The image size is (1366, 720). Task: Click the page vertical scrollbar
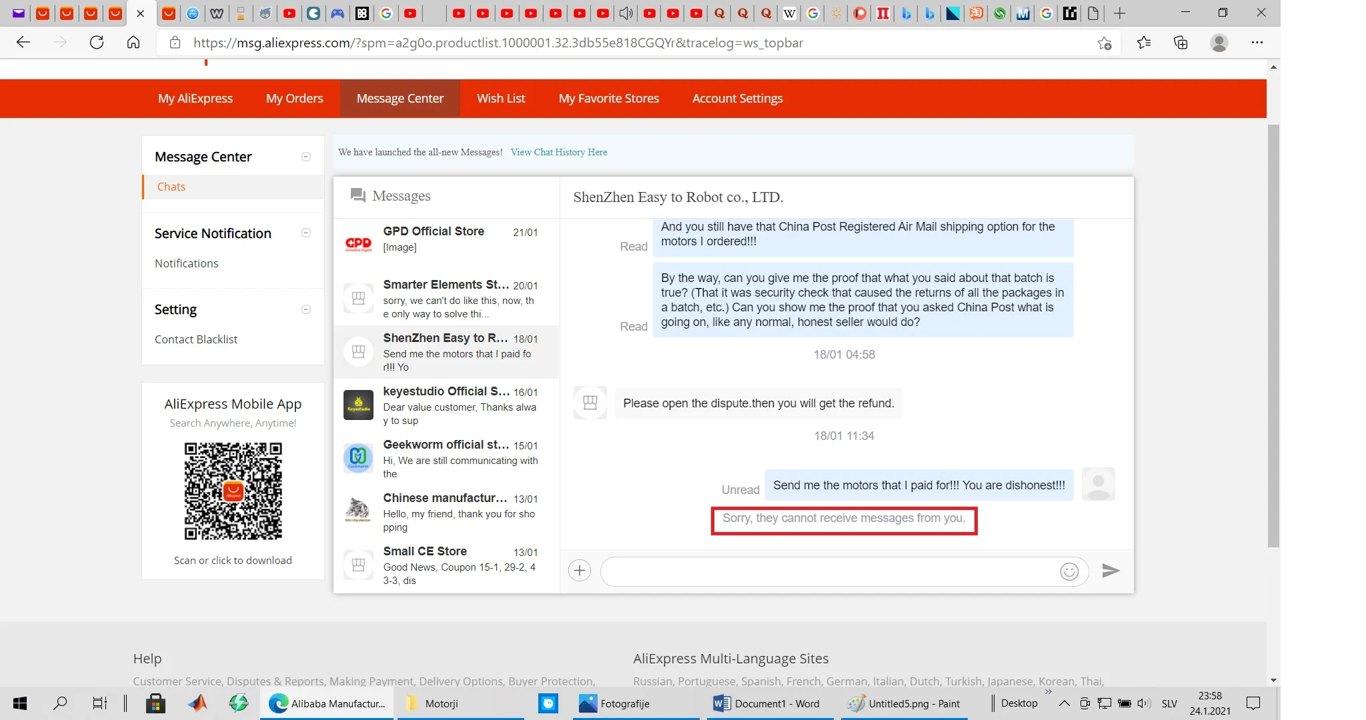pos(1273,333)
